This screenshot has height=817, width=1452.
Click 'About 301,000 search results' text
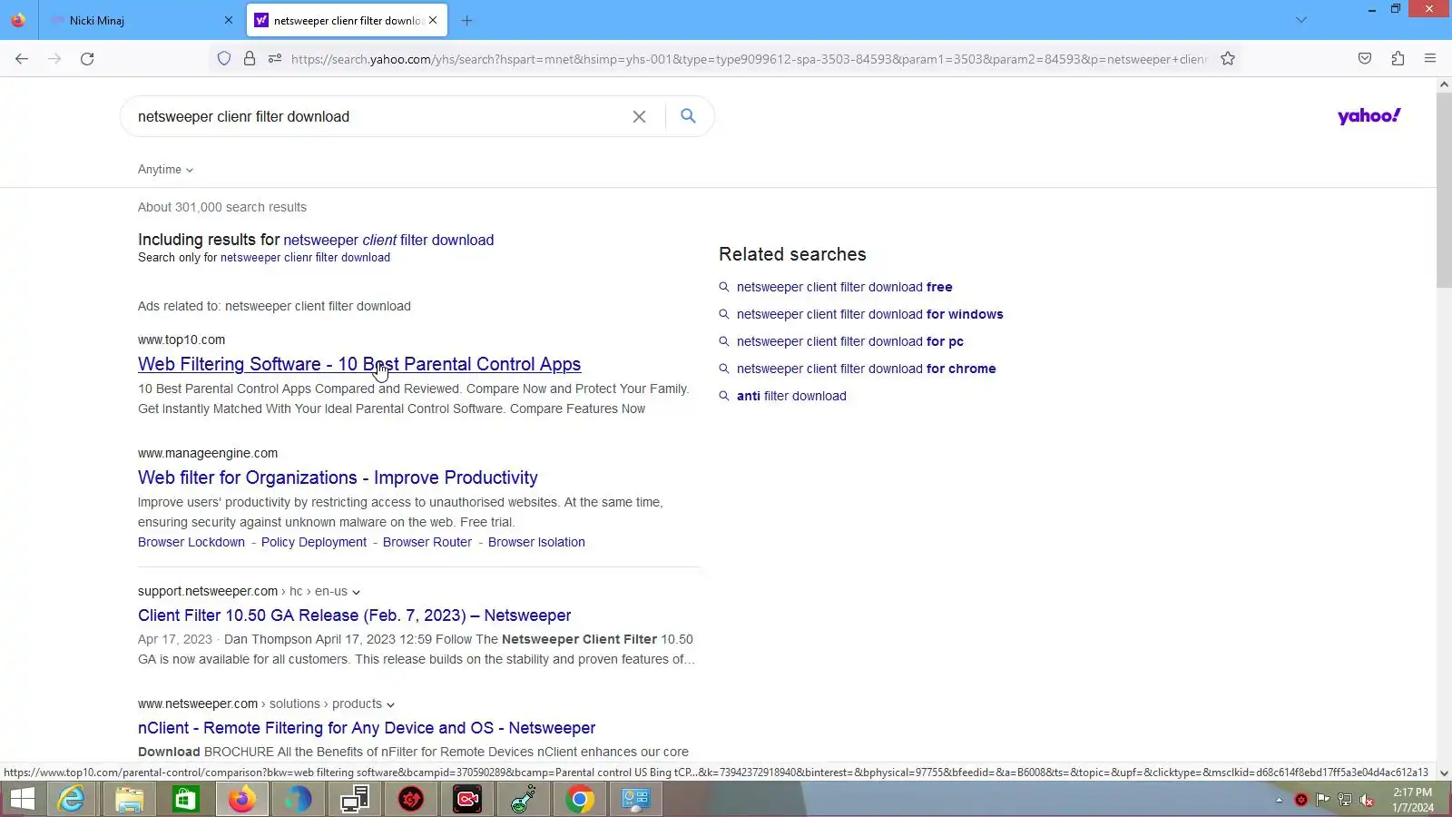pos(222,207)
